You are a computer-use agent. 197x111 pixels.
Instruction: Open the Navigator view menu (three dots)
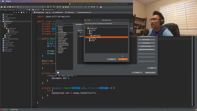(x=29, y=12)
